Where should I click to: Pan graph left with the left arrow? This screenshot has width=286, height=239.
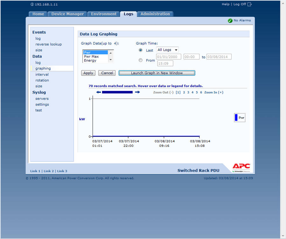point(98,92)
